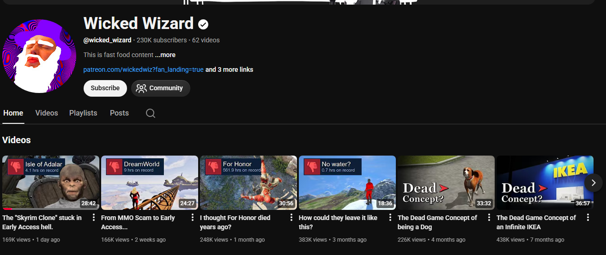Click the 24:27 duration badge
The height and width of the screenshot is (255, 606).
(187, 203)
